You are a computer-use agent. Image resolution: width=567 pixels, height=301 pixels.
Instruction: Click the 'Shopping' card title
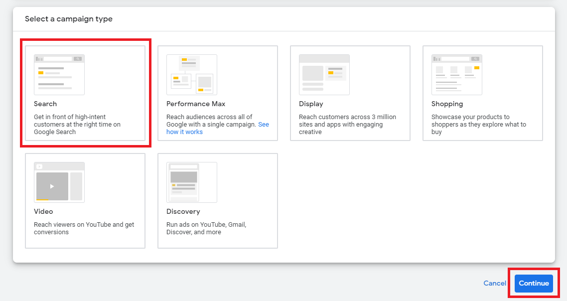[x=447, y=104]
